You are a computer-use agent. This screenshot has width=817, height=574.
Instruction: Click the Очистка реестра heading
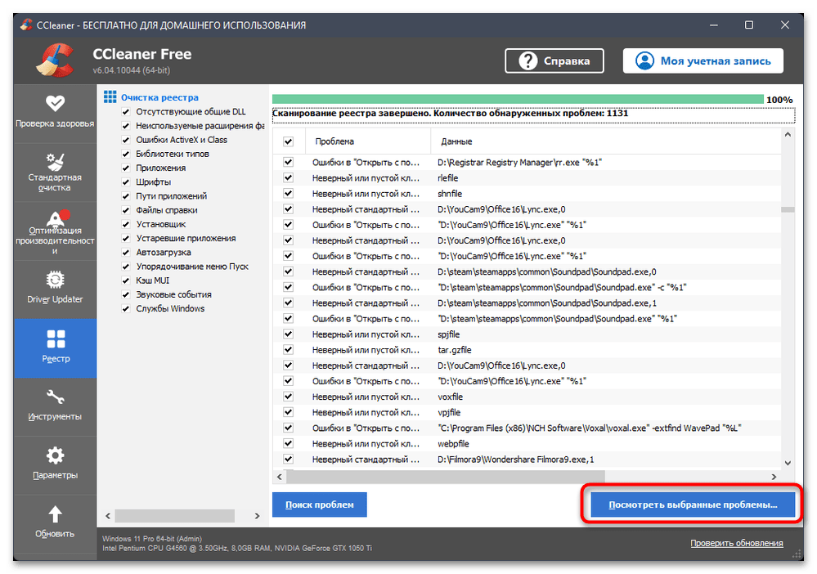coord(159,97)
